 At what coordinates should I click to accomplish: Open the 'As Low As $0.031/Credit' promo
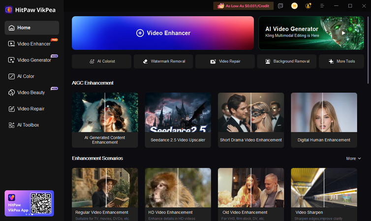point(244,6)
